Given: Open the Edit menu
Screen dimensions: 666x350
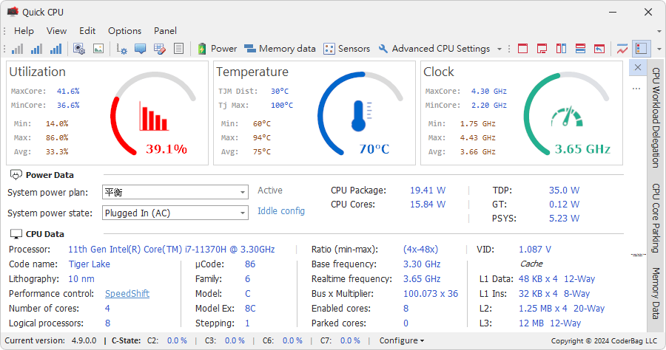Looking at the screenshot, I should (x=87, y=31).
